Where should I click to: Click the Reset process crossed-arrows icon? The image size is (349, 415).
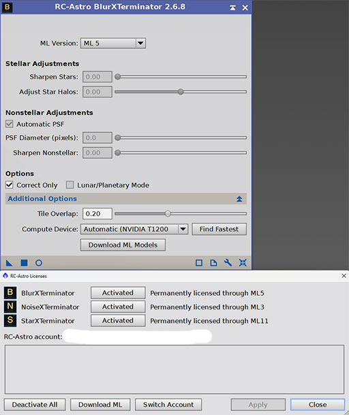[243, 263]
